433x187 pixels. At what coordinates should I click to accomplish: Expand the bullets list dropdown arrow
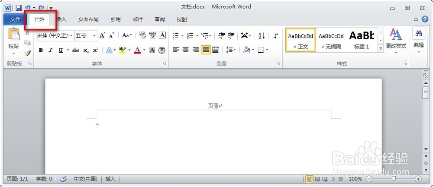point(182,35)
